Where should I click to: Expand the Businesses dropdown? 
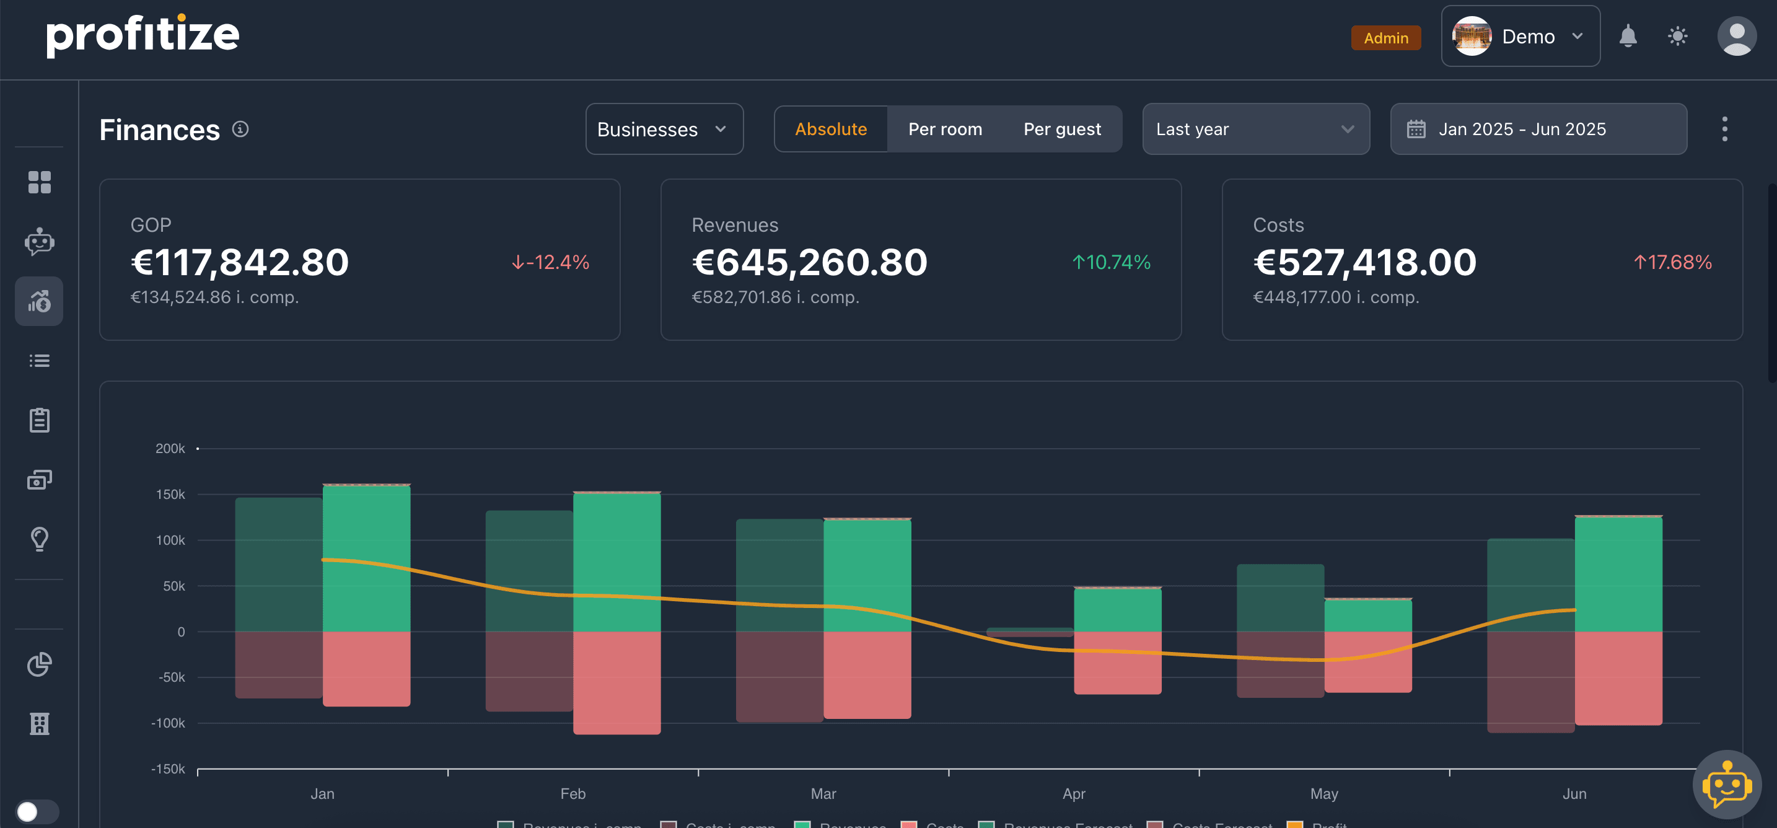coord(664,129)
